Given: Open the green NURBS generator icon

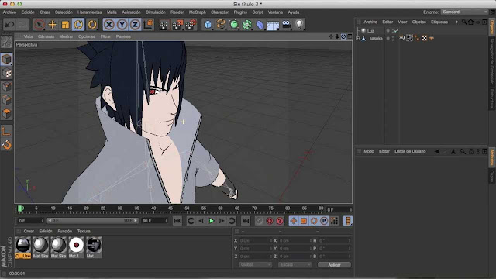Looking at the screenshot, I should 234,24.
